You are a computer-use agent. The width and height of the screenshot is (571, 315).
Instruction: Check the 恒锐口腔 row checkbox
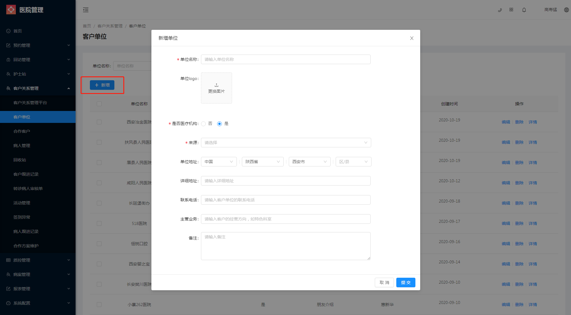click(99, 244)
